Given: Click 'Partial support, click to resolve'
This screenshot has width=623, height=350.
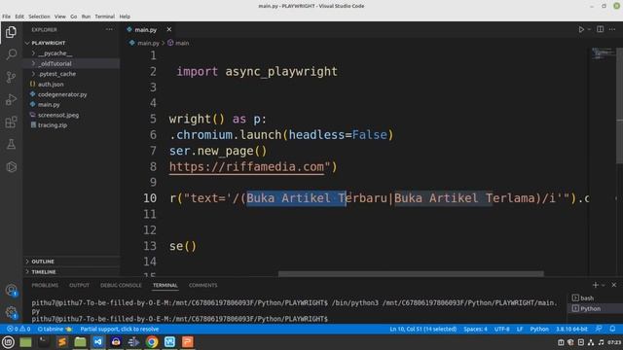Looking at the screenshot, I should click(120, 329).
